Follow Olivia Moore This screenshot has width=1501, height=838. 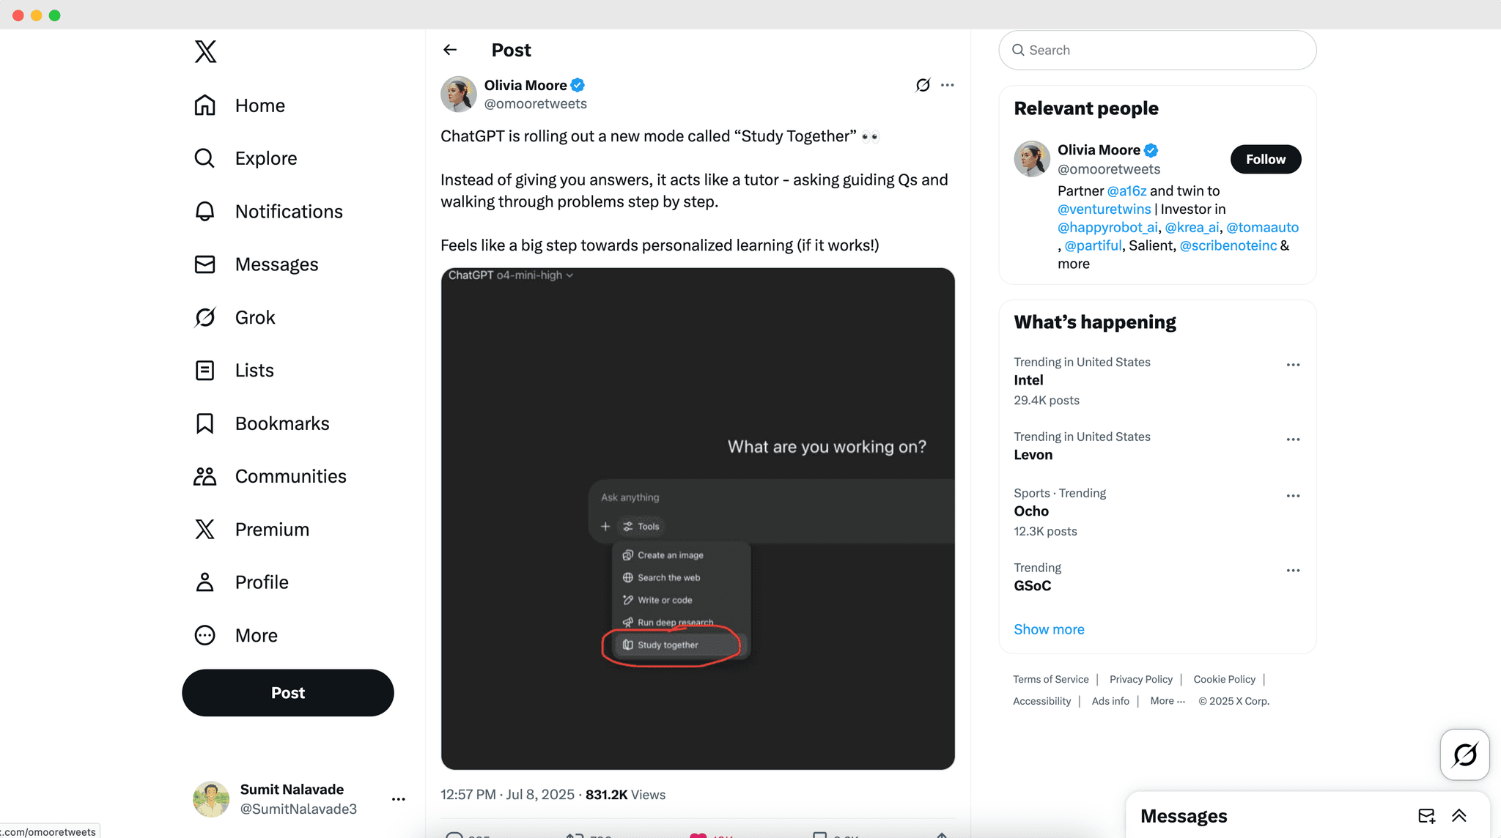tap(1265, 159)
